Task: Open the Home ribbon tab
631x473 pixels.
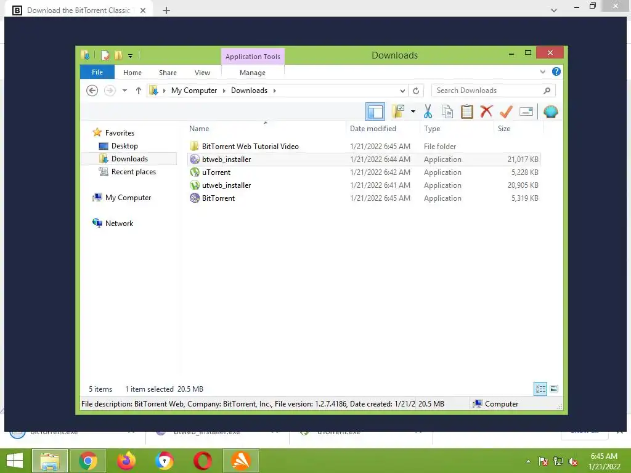Action: point(132,73)
